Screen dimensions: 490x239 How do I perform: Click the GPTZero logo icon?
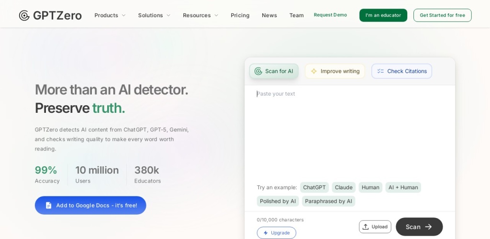24,15
